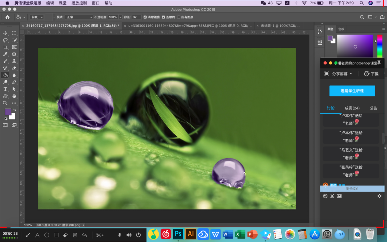Expand the 分享屏幕 share screen dropdown
The image size is (387, 242).
(351, 74)
